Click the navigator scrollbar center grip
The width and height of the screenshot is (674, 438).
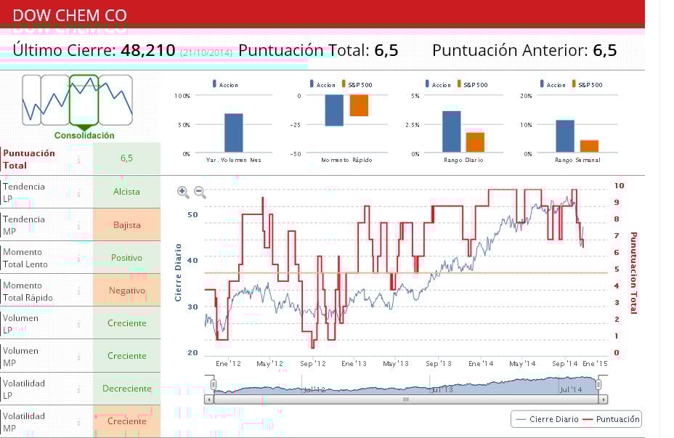[406, 400]
